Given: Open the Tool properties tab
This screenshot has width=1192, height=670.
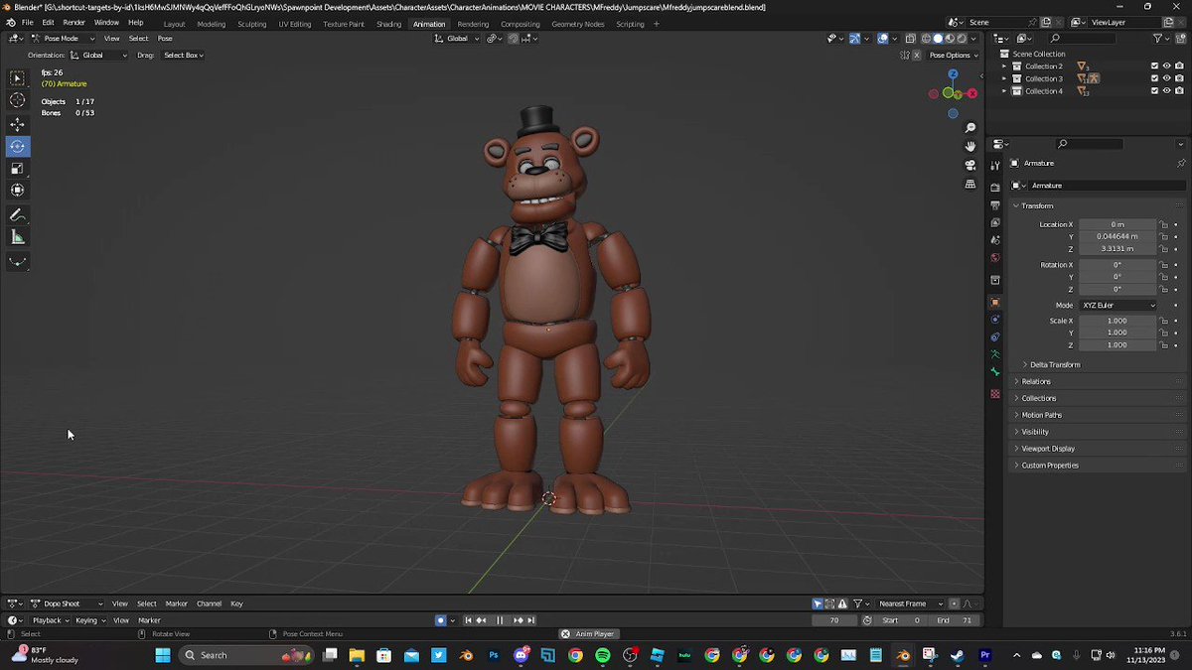Looking at the screenshot, I should (x=995, y=166).
